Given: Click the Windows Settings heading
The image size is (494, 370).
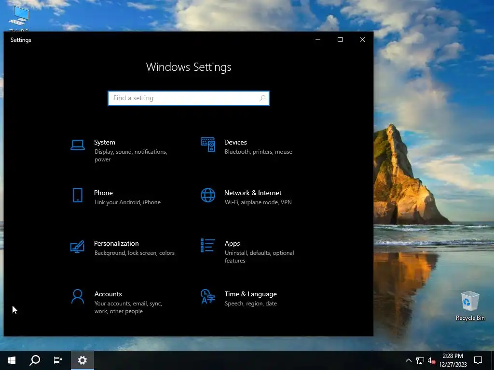Looking at the screenshot, I should click(189, 67).
